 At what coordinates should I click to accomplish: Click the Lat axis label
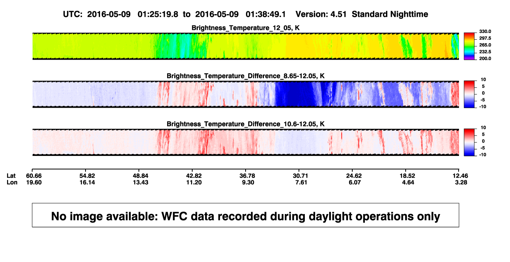coord(11,175)
